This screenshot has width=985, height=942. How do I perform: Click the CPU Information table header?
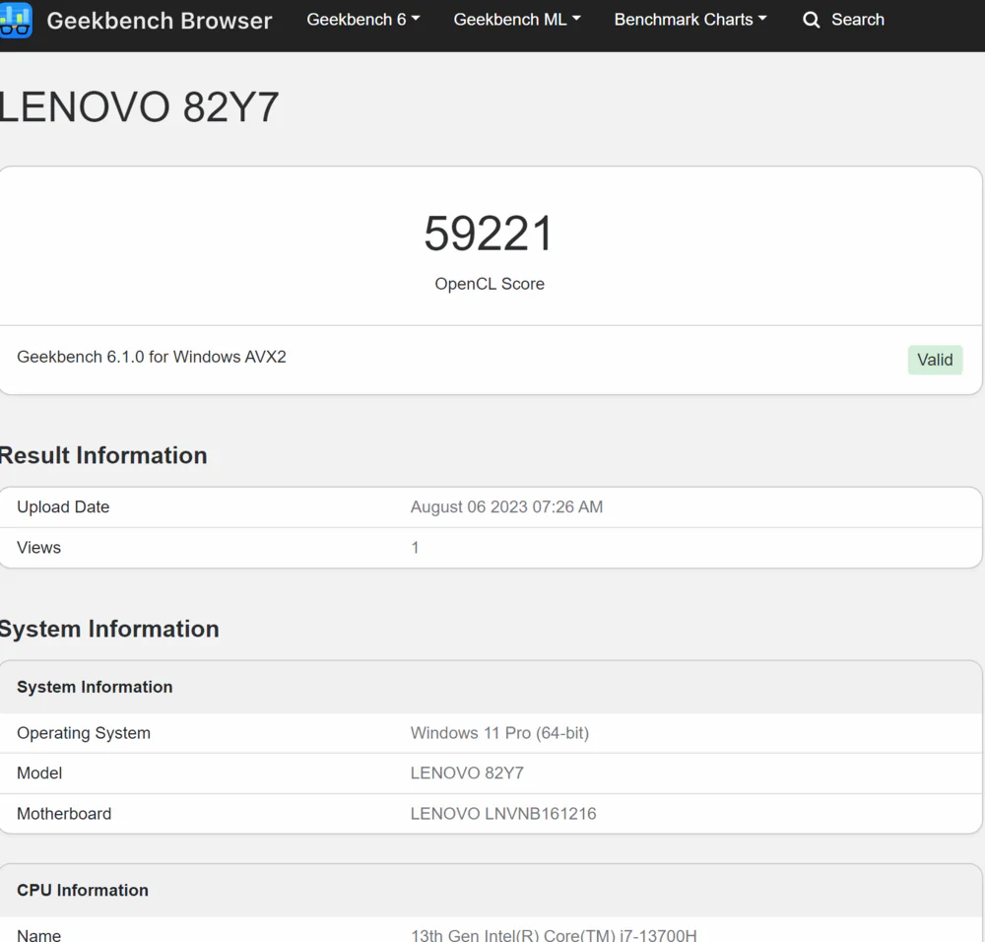(x=83, y=891)
